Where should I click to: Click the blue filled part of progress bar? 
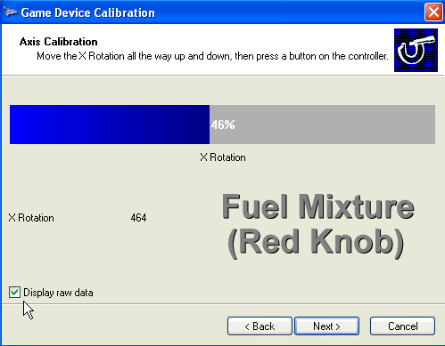pyautogui.click(x=110, y=125)
